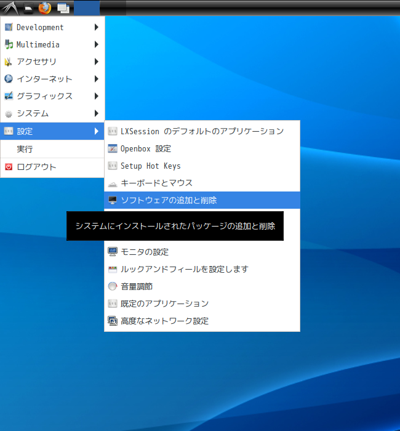The height and width of the screenshot is (431, 400).
Task: Launch ソフトウェアの追加と削除
Action: [x=202, y=200]
